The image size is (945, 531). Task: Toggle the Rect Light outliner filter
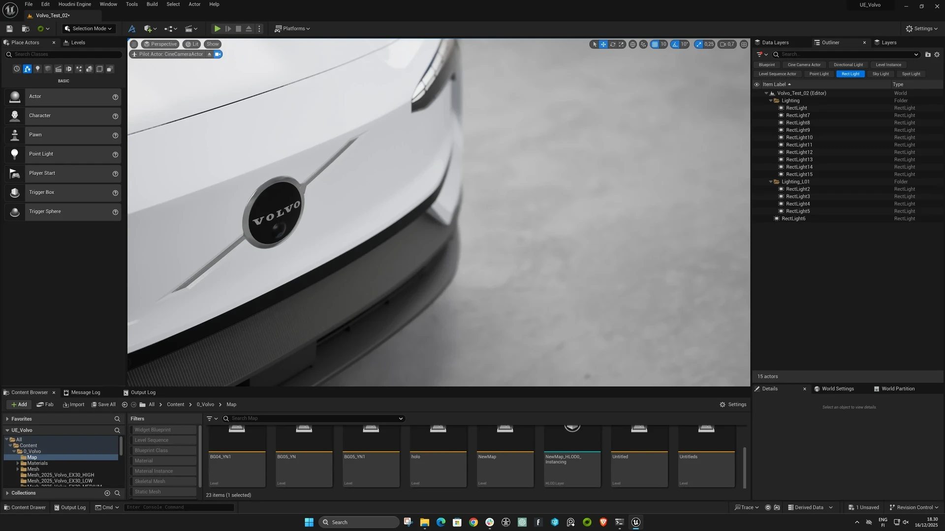pyautogui.click(x=850, y=74)
